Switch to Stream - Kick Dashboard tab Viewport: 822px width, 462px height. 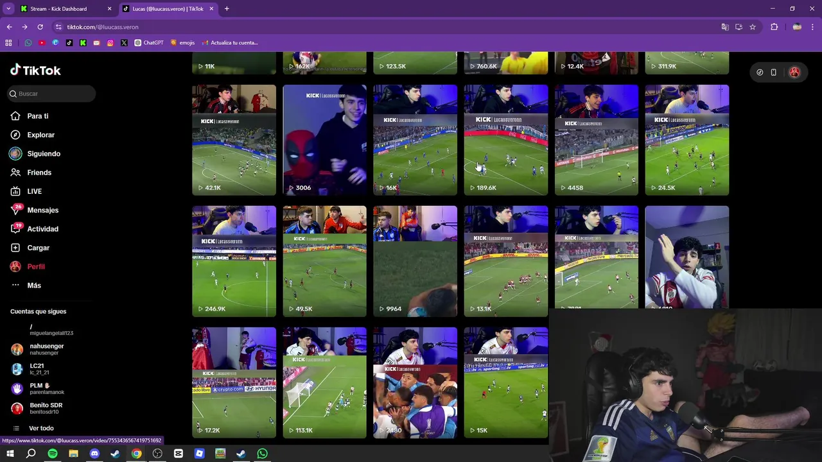(58, 9)
